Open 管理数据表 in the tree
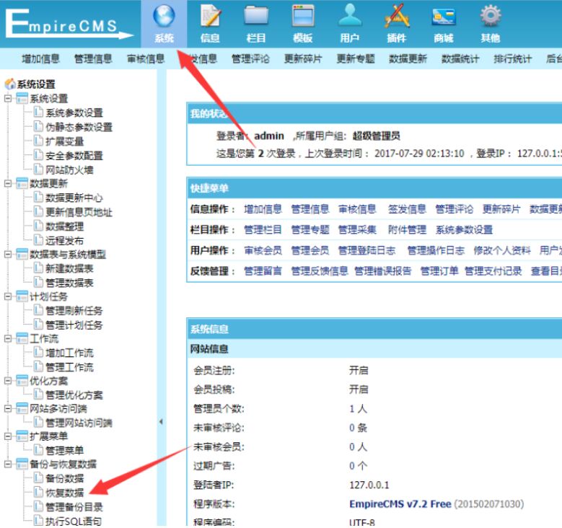 click(x=69, y=283)
